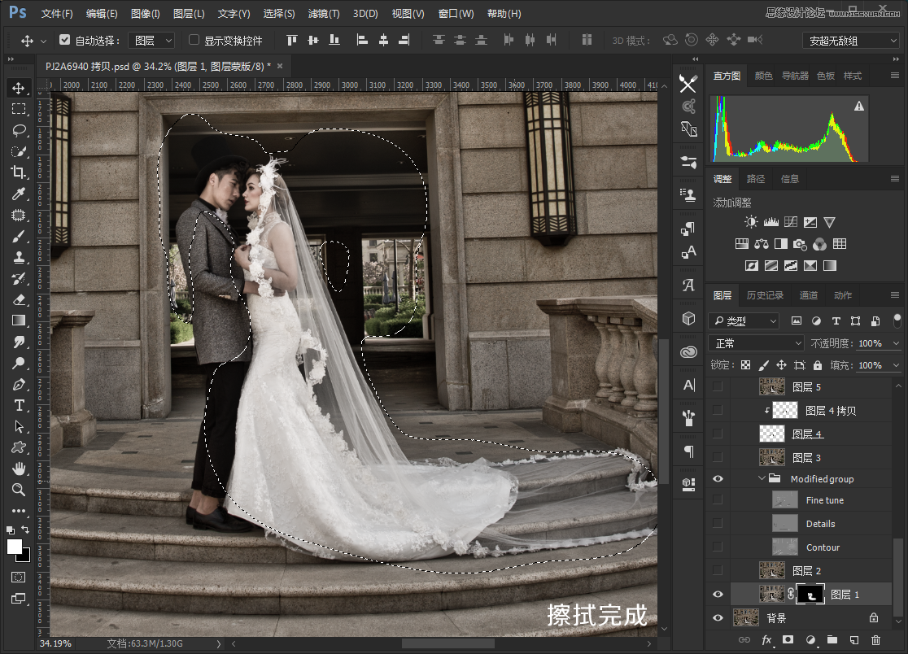Click the foreground color swatch
The width and height of the screenshot is (908, 654).
pyautogui.click(x=15, y=547)
